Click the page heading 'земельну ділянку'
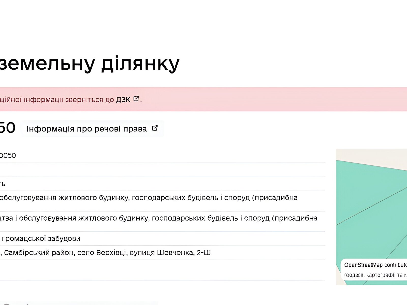The image size is (407, 305). [90, 64]
